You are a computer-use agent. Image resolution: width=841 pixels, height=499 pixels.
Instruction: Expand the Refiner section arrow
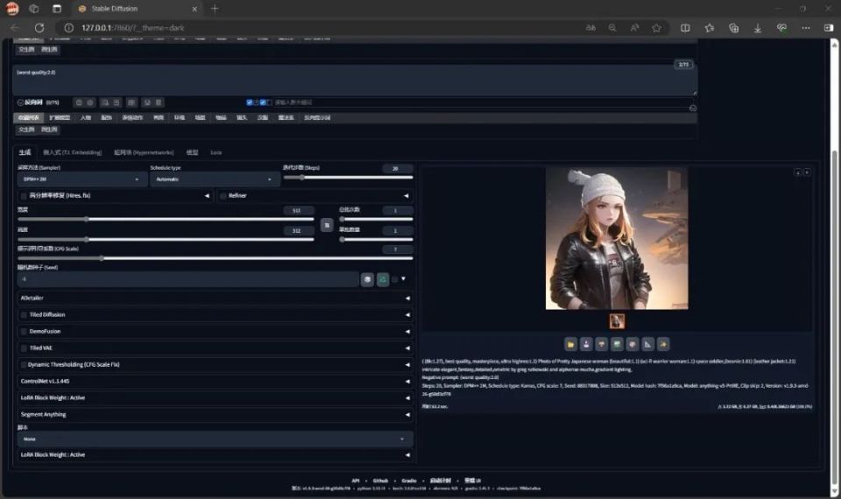click(x=406, y=195)
